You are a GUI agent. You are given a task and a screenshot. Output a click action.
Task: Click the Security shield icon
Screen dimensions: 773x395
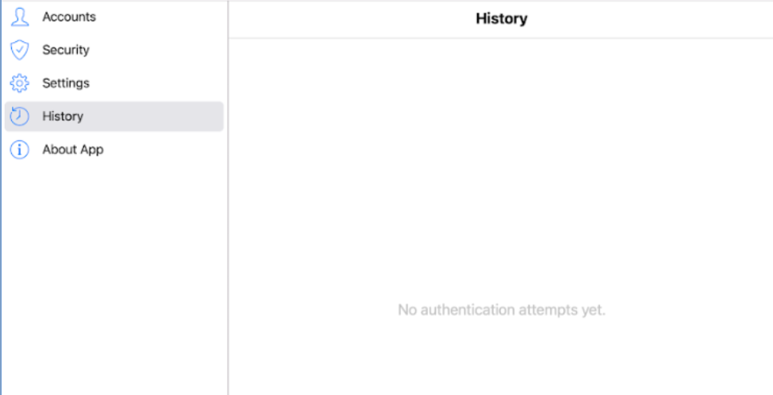point(19,50)
